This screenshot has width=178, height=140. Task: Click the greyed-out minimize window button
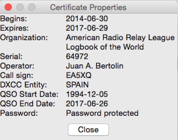20,7
